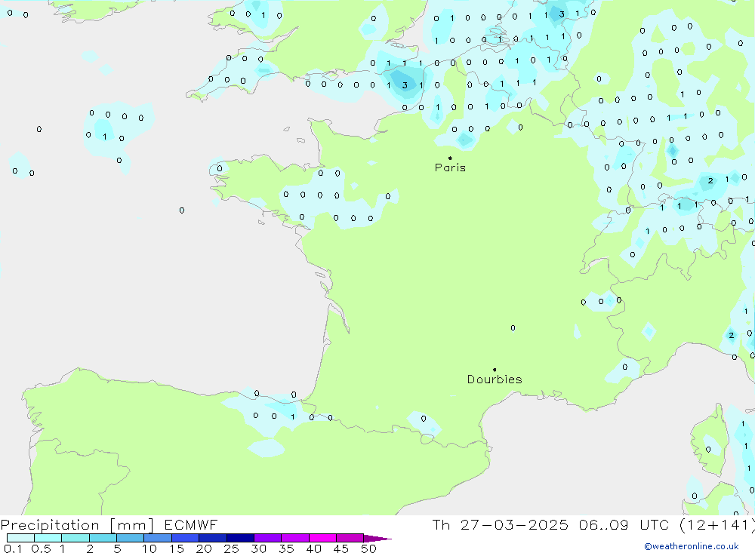The height and width of the screenshot is (553, 755).
Task: Pick the 35–40 mm legend color swatch
Action: (295, 538)
